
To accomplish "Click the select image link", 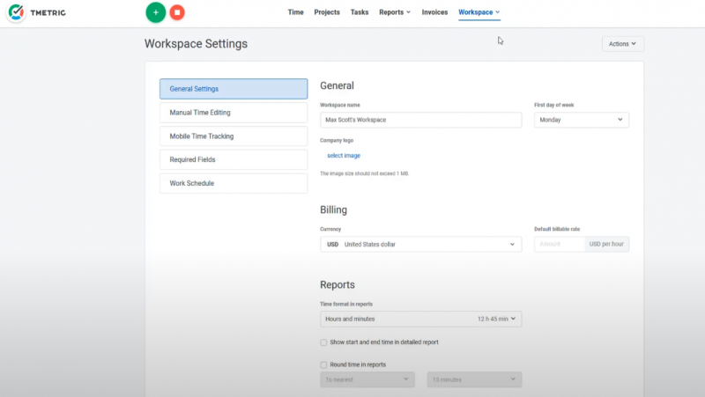I will click(344, 156).
